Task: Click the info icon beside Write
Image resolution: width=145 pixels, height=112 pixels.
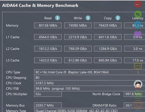Action: 88,18
